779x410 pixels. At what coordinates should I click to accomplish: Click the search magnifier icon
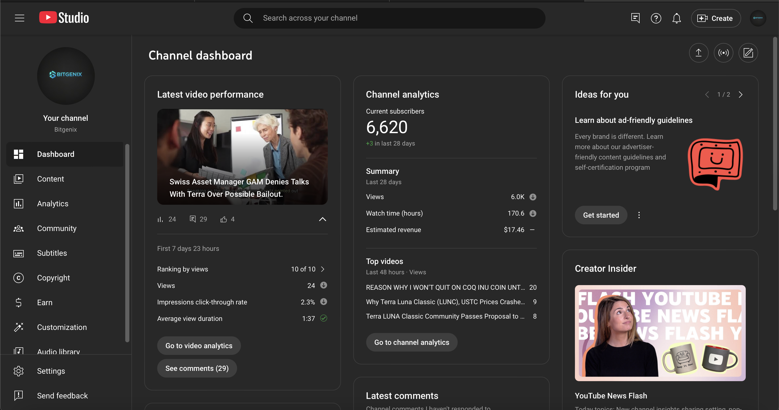tap(248, 18)
